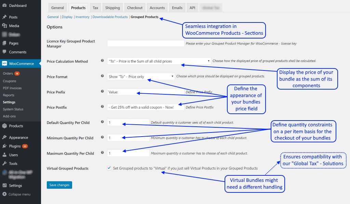Click the orange Orders count badge

click(x=17, y=74)
